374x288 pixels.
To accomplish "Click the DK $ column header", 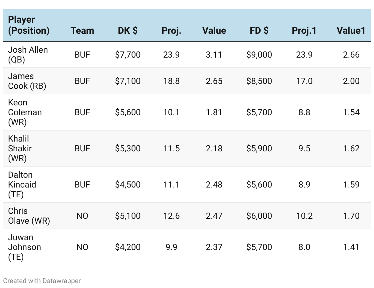I will click(x=128, y=31).
